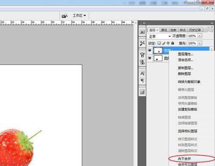Choose 复制图层... from context menu
This screenshot has width=215, height=166.
pos(185,68)
